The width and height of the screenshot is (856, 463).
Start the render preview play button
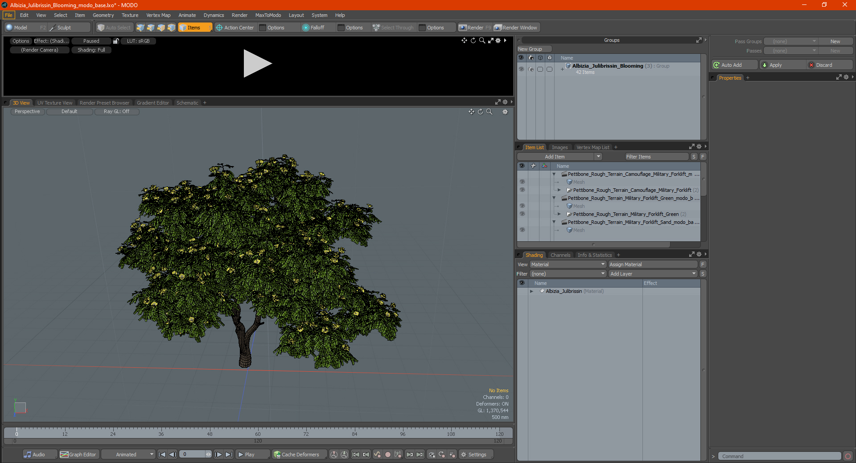(257, 64)
